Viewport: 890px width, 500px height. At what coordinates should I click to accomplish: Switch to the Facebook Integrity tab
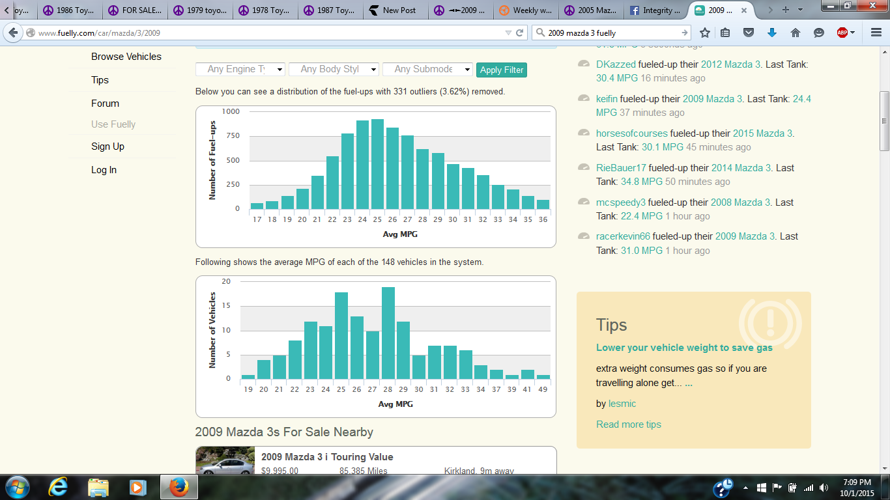(656, 10)
